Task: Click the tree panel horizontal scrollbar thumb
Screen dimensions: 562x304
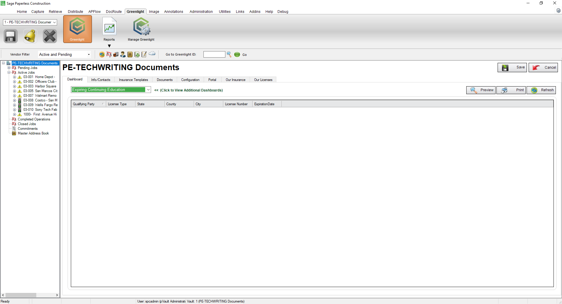Action: click(x=21, y=295)
